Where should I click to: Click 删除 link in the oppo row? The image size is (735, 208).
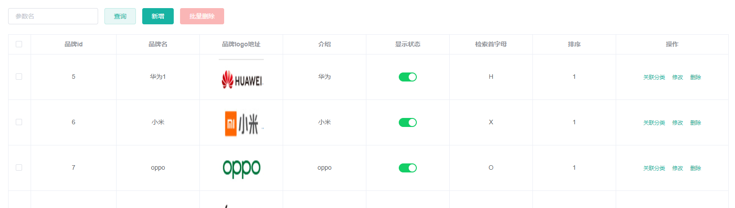tap(695, 168)
